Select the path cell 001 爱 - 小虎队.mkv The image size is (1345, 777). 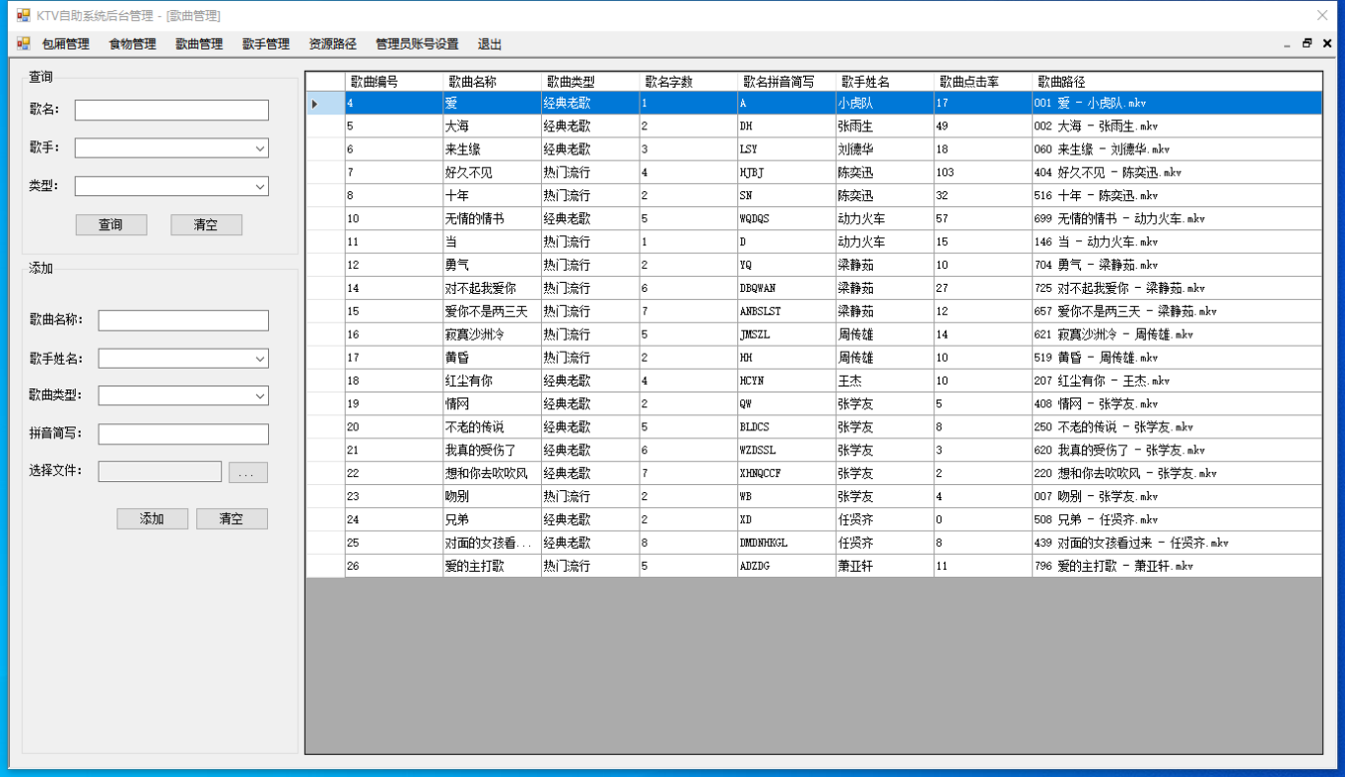(1177, 103)
